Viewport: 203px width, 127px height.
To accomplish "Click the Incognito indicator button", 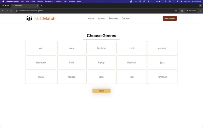I will [191, 11].
